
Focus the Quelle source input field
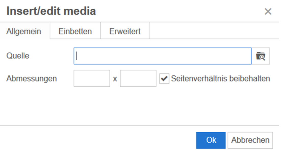(162, 56)
